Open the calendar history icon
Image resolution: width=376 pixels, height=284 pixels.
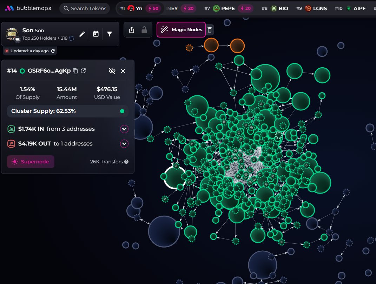pos(96,34)
